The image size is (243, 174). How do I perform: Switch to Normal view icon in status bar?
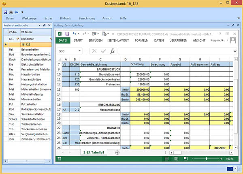(166, 159)
